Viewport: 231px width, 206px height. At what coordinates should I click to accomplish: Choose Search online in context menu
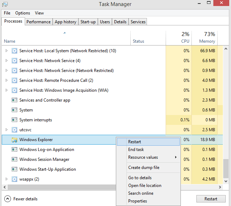(148, 193)
